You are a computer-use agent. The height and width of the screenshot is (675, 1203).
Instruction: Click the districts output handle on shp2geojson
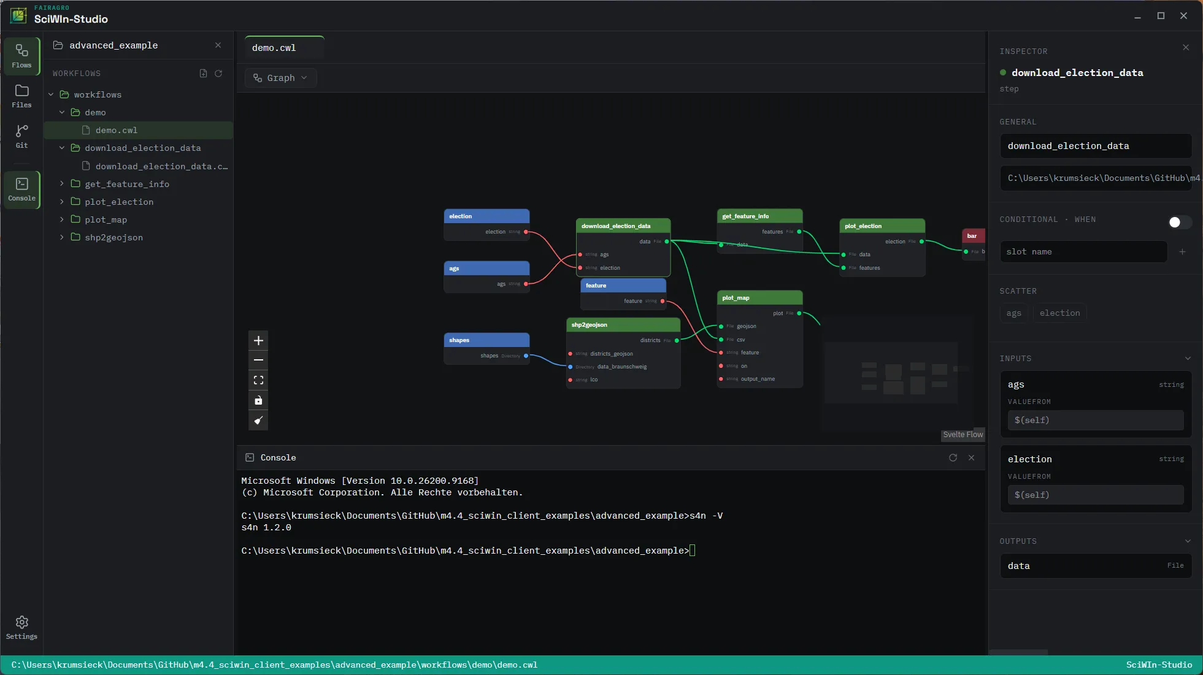677,340
